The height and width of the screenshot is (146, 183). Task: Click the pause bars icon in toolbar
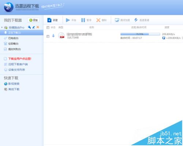tap(83, 20)
